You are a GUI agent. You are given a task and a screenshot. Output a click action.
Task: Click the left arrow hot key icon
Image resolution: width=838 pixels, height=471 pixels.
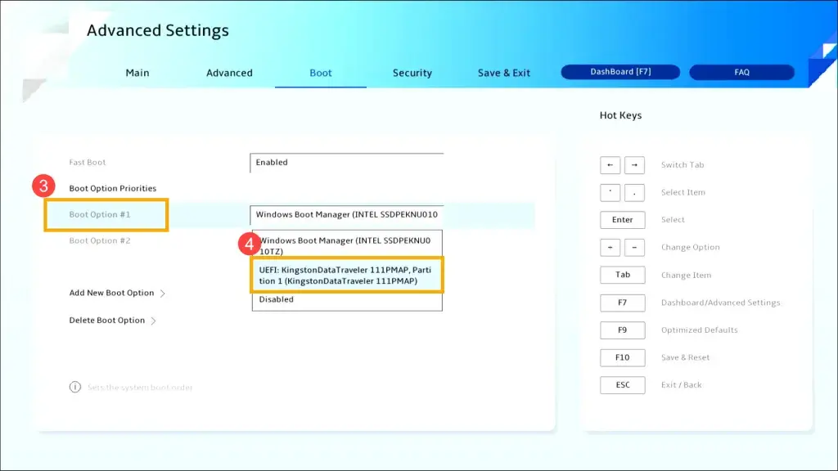[610, 165]
